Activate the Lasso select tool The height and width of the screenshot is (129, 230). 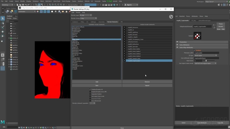pyautogui.click(x=3, y=23)
